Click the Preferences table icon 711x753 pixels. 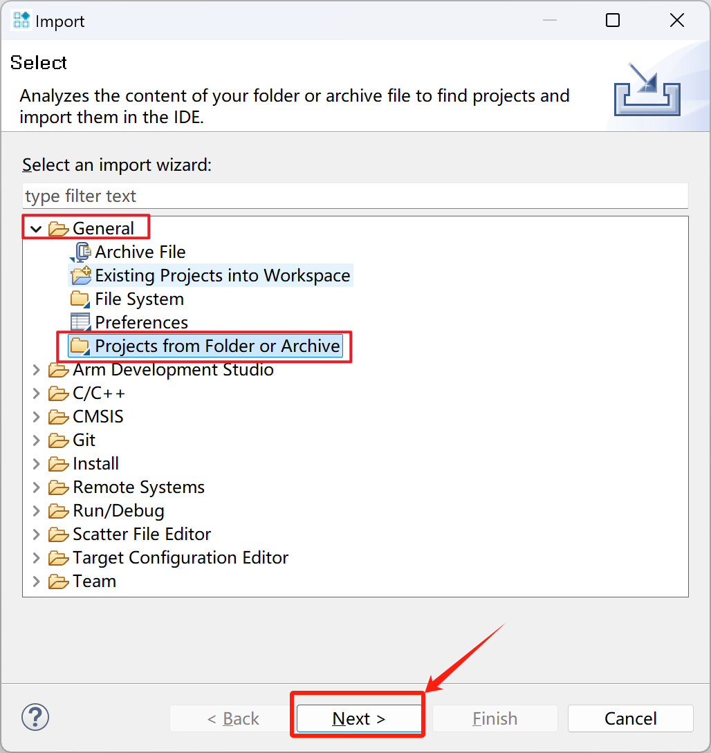click(x=81, y=323)
